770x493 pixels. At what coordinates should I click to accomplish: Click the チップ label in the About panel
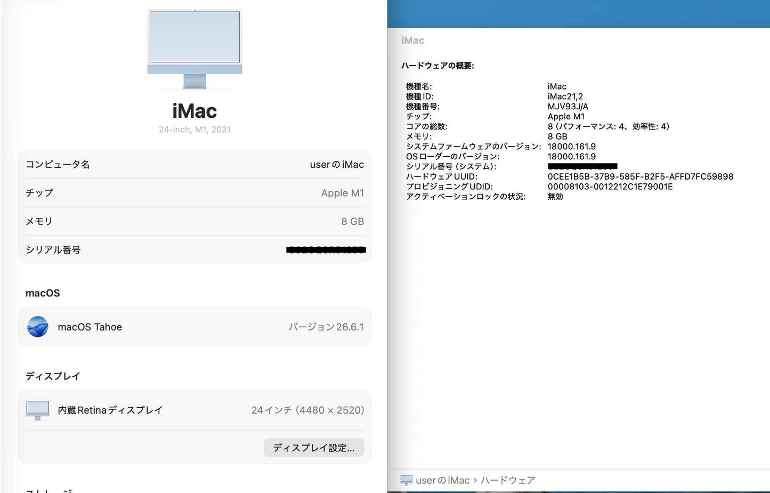[39, 193]
